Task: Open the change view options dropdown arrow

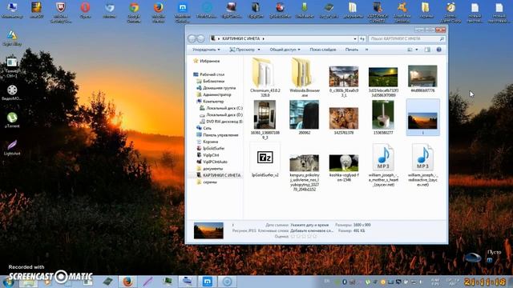Action: coord(417,50)
